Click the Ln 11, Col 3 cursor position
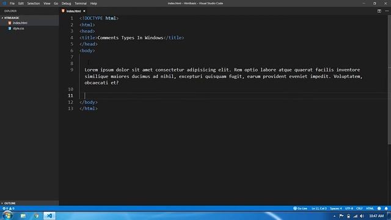Image resolution: width=391 pixels, height=220 pixels. point(319,208)
